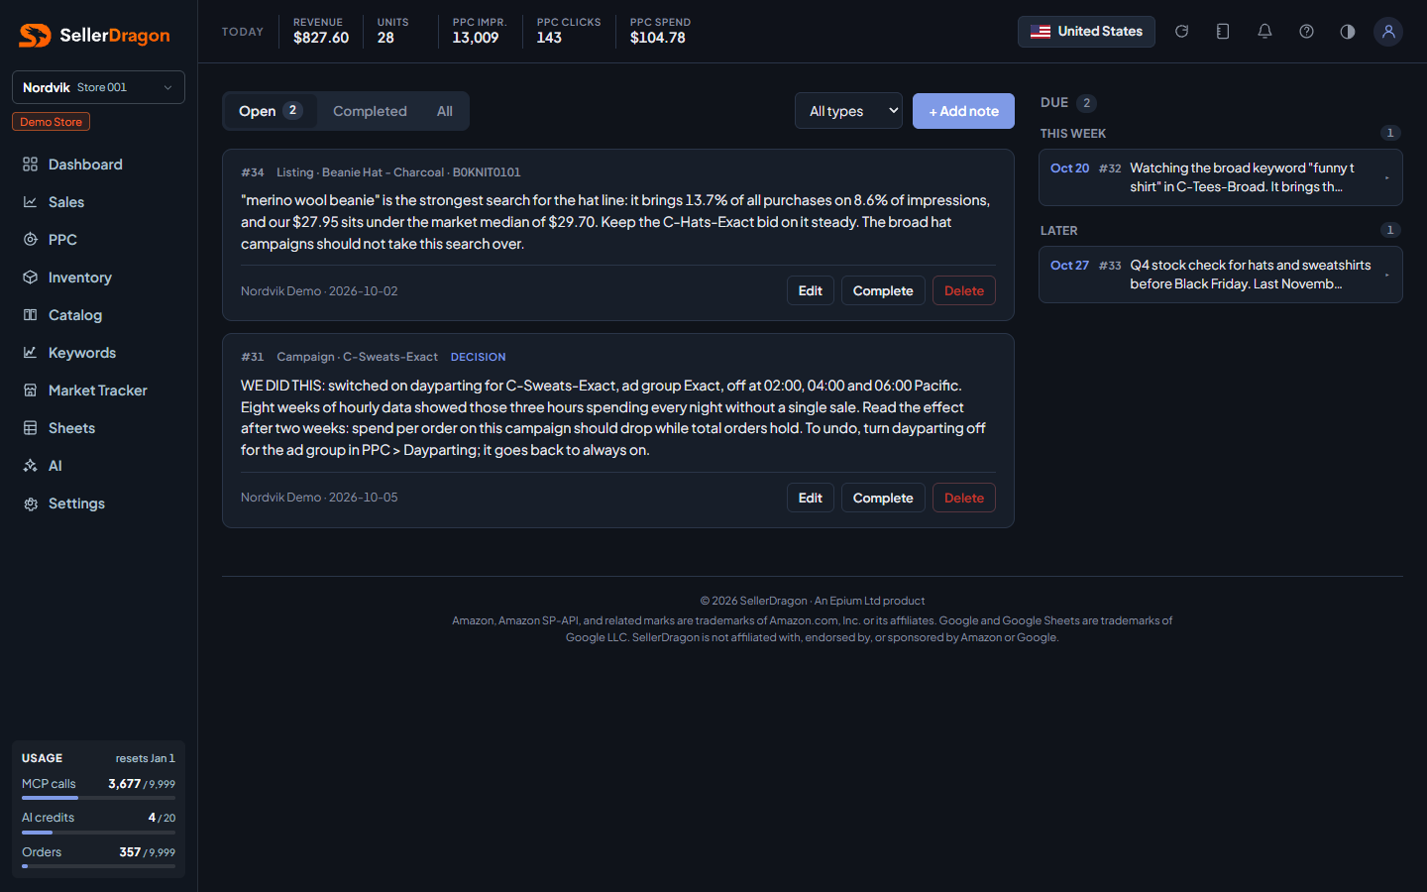Open the Dashboard section in the sidebar
The height and width of the screenshot is (892, 1427).
tap(98, 165)
